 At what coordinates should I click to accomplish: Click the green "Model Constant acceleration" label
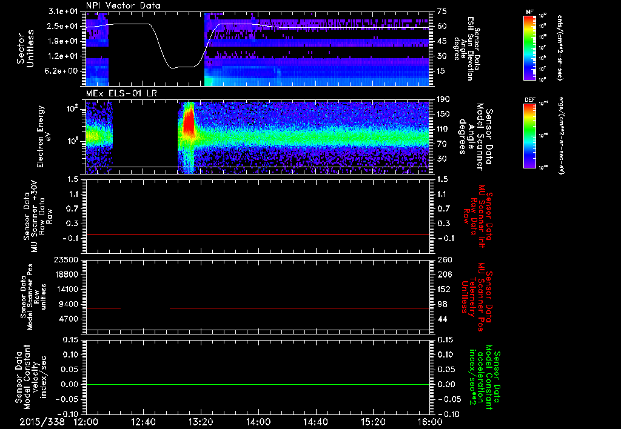485,377
